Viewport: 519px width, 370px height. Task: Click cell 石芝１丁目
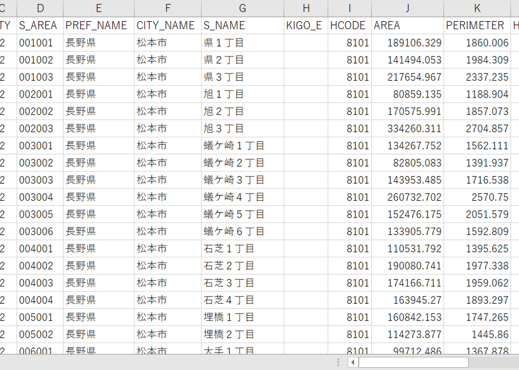[243, 248]
